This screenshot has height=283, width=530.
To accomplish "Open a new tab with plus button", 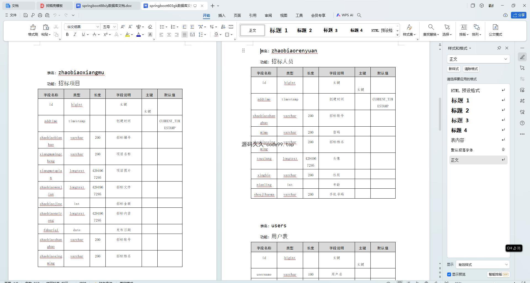I will (x=213, y=6).
